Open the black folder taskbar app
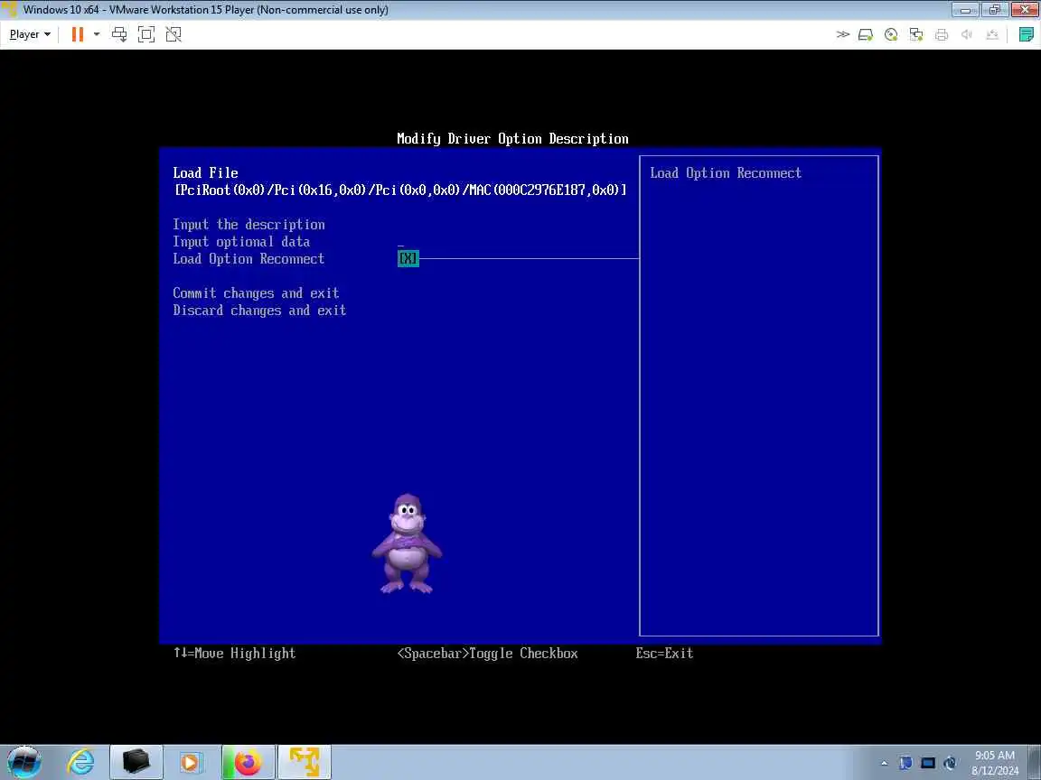1041x780 pixels. click(x=136, y=762)
